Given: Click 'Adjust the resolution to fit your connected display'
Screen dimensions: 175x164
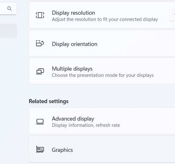Looking at the screenshot, I should 105,19.
